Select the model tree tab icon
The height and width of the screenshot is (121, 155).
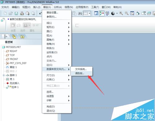click(x=6, y=37)
